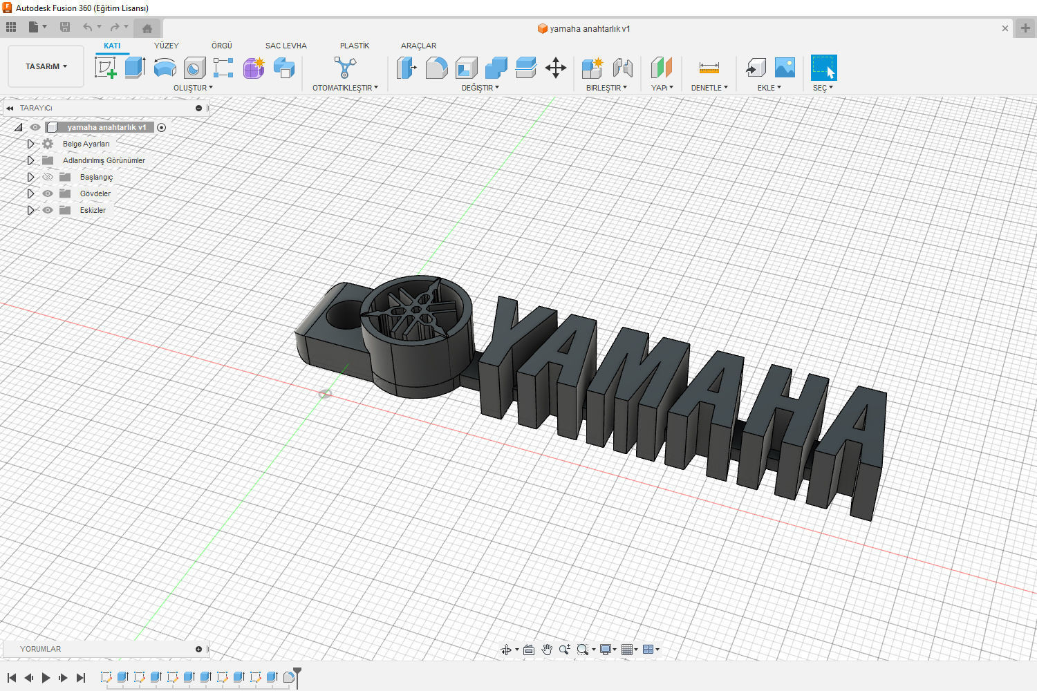This screenshot has height=691, width=1037.
Task: Click the Measure ruler icon
Action: tap(709, 68)
